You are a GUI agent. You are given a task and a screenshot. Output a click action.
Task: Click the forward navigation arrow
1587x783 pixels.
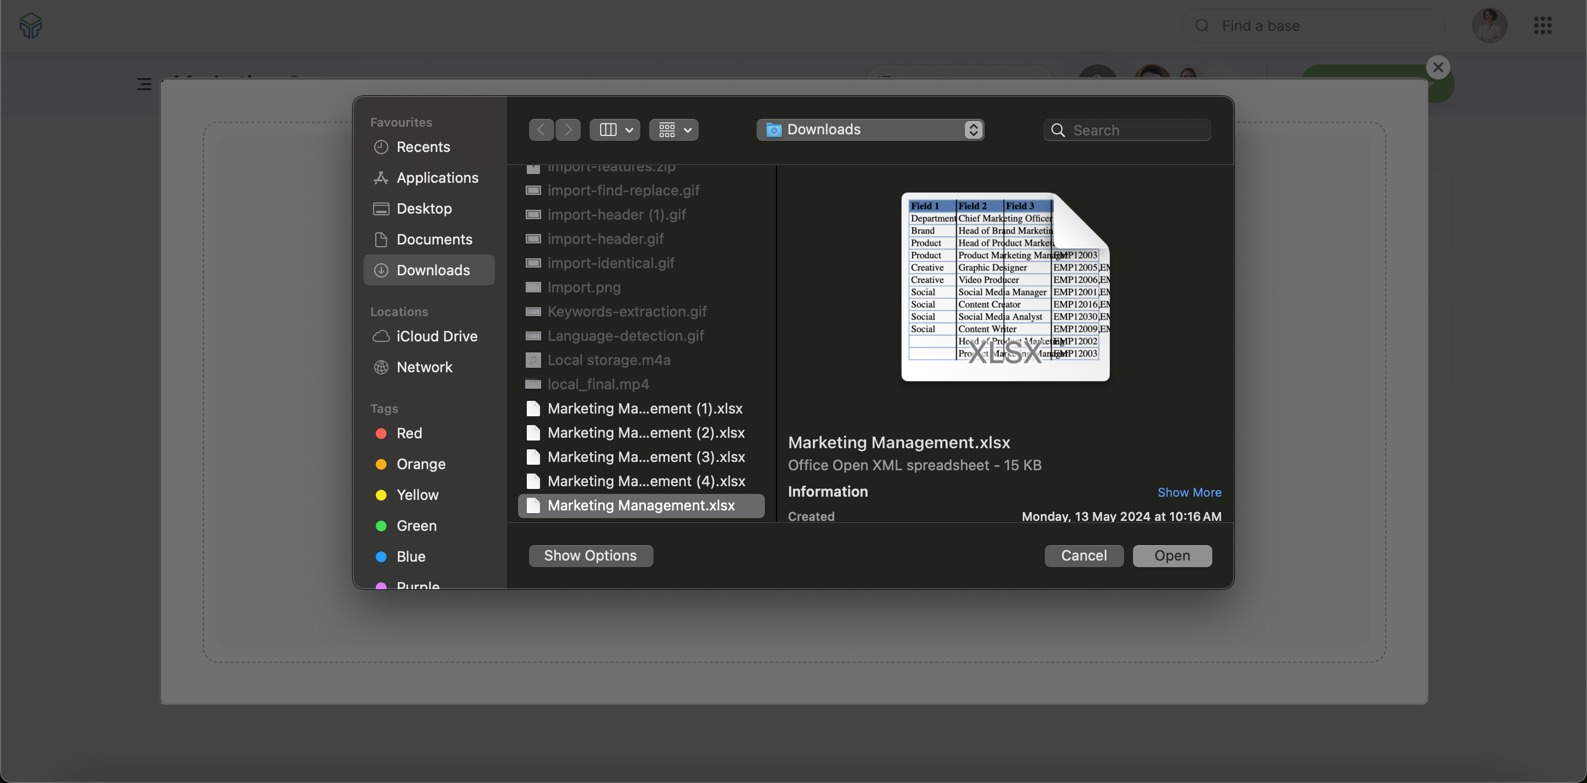pyautogui.click(x=568, y=130)
